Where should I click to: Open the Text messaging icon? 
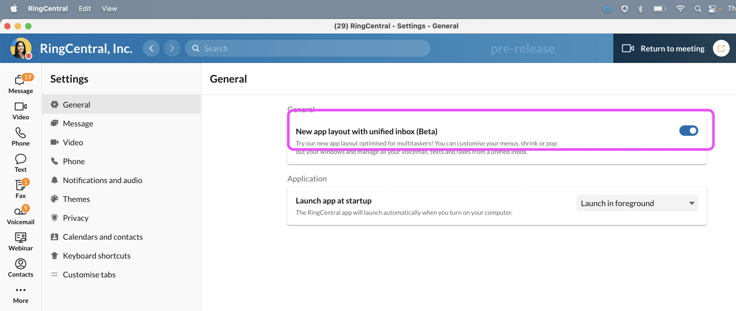coord(20,163)
